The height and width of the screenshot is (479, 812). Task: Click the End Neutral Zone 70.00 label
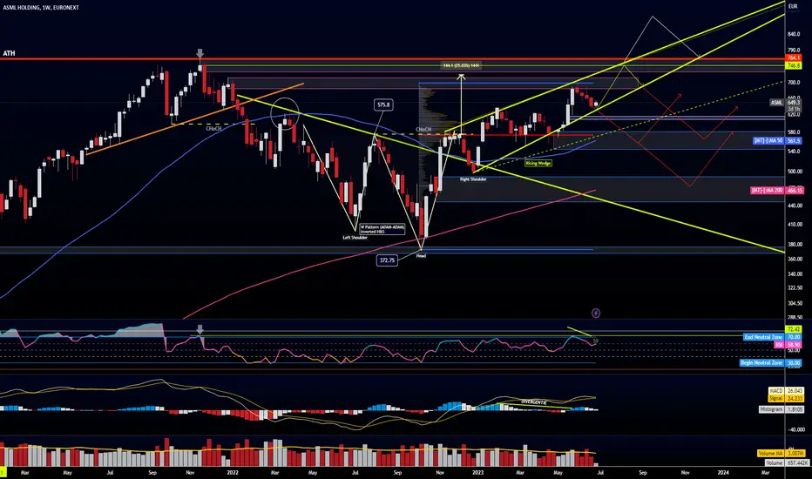772,337
